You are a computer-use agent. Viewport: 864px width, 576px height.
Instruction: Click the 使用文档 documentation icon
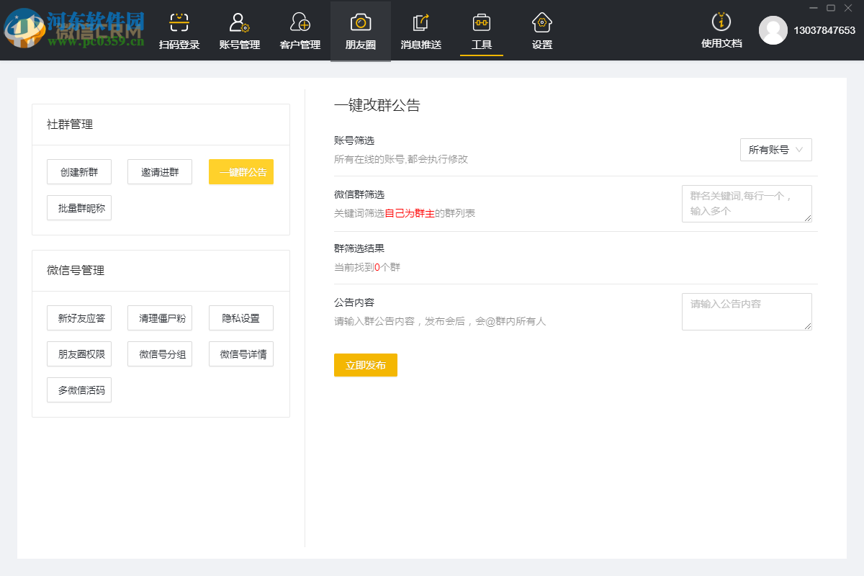click(x=721, y=22)
